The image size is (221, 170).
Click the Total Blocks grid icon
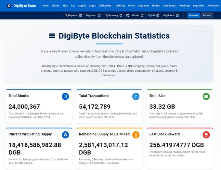[x=65, y=96]
